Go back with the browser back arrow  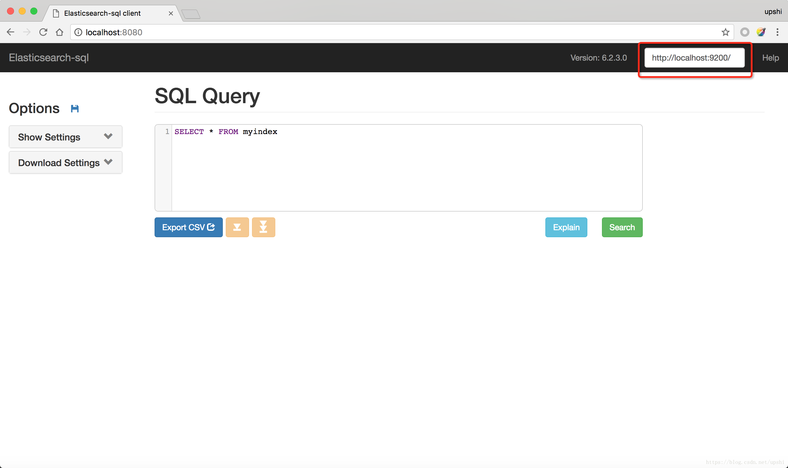point(10,32)
